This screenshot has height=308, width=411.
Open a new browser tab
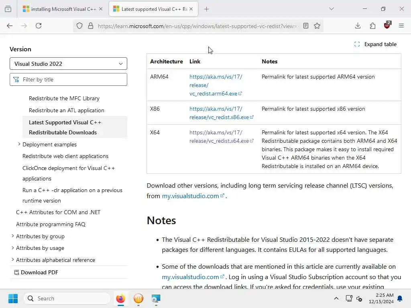point(207,9)
